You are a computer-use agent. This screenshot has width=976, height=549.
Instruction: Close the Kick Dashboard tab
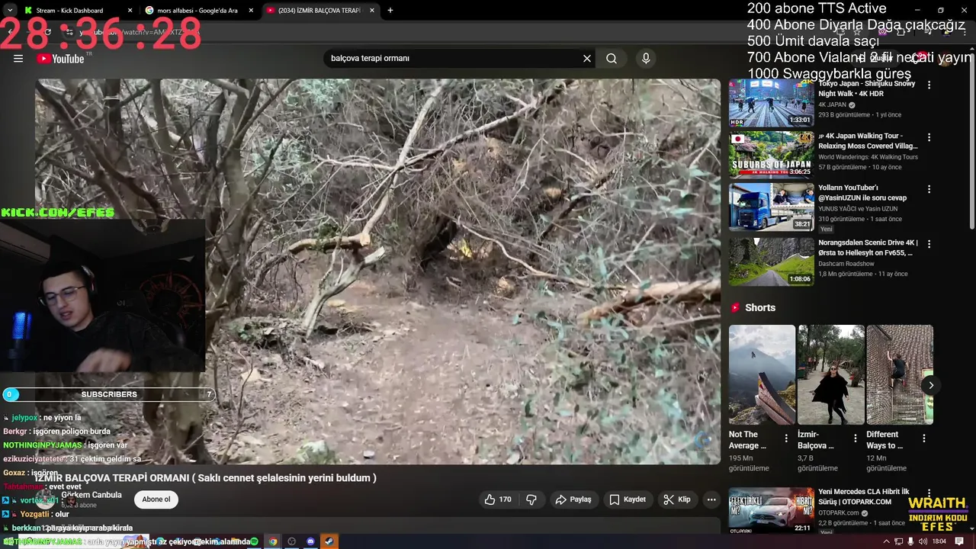pyautogui.click(x=130, y=11)
